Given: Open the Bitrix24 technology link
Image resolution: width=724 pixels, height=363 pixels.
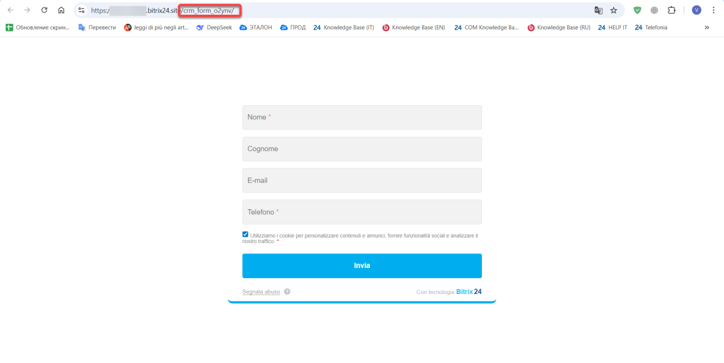Looking at the screenshot, I should 469,292.
